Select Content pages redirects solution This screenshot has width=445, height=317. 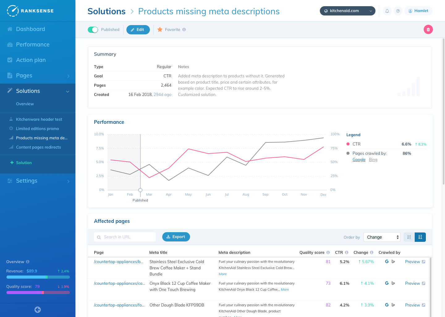tap(38, 147)
